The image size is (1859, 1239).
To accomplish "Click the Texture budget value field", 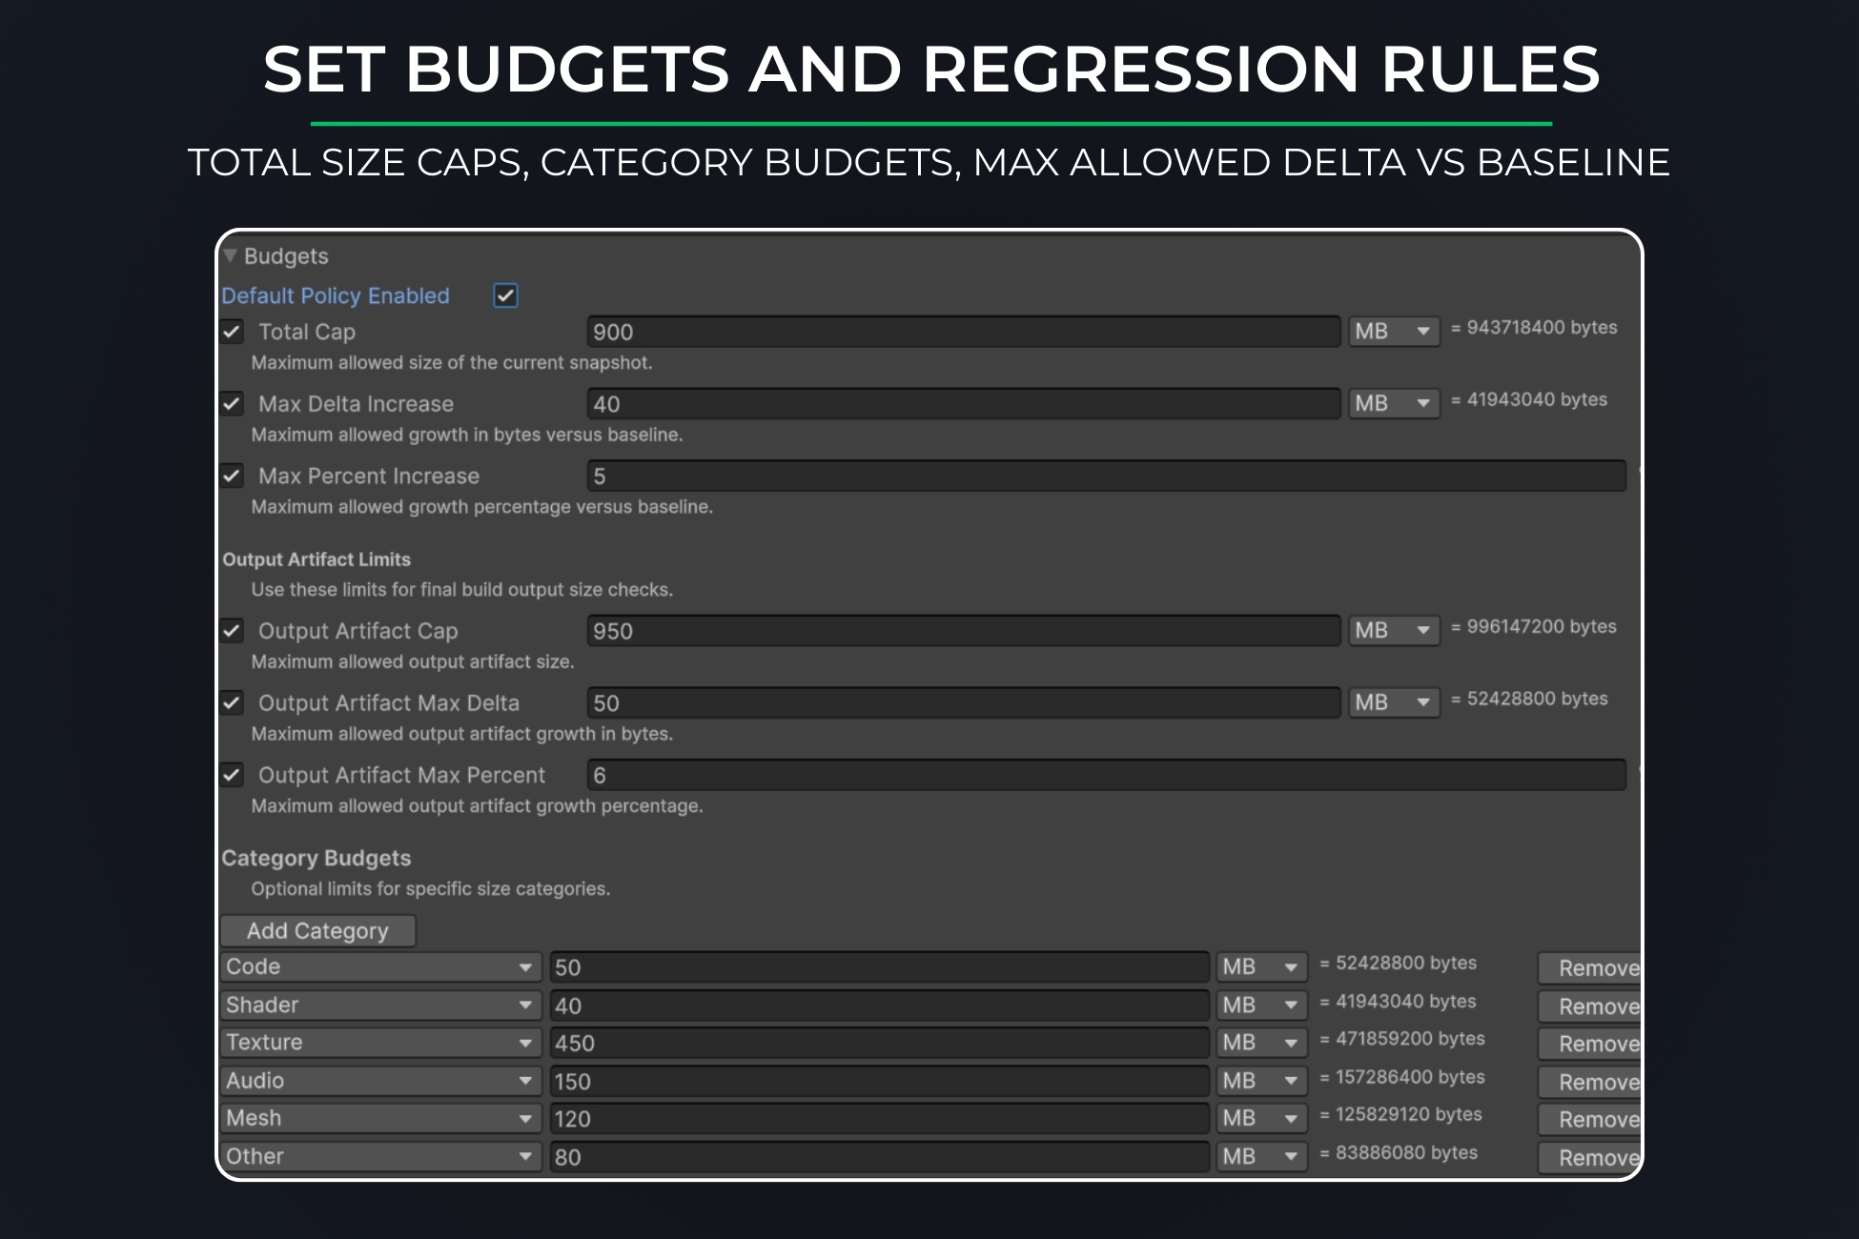I will tap(879, 1043).
